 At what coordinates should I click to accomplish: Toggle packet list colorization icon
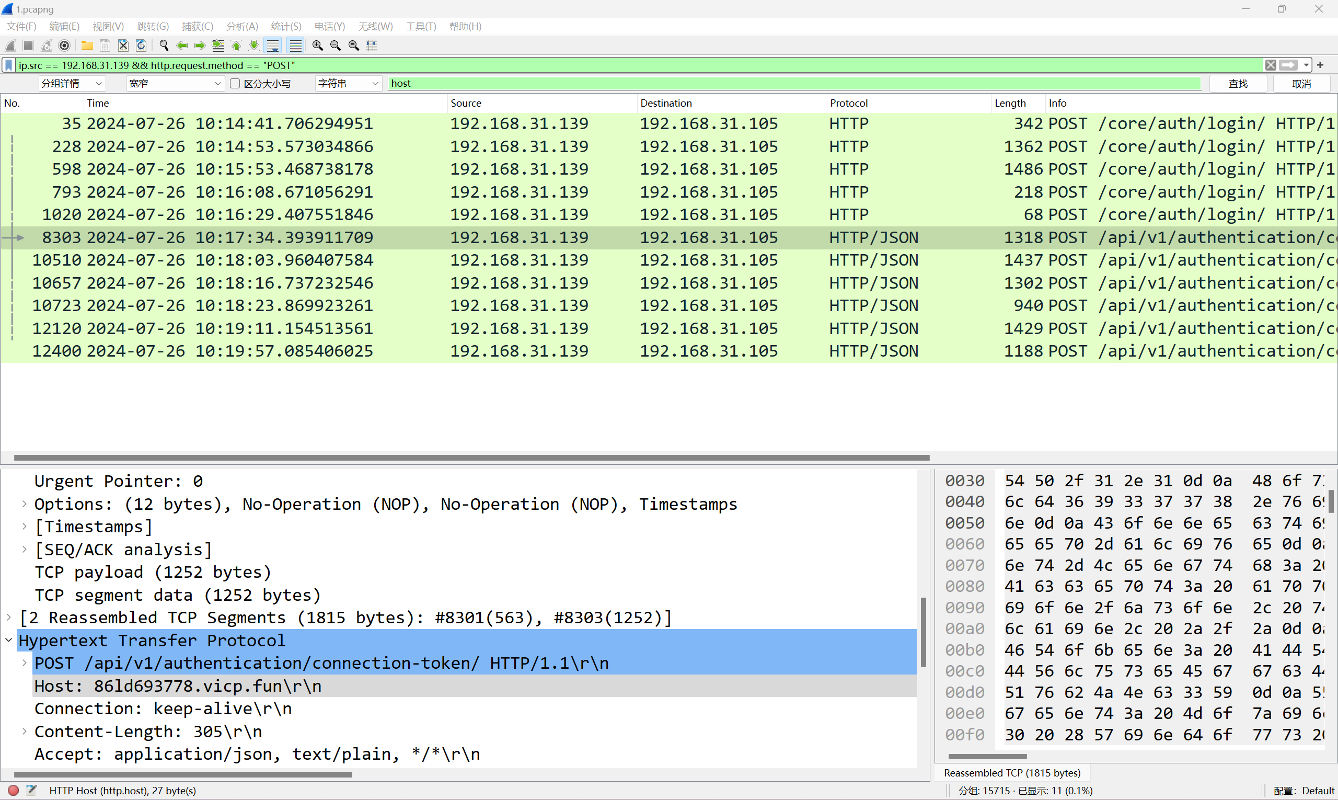point(295,45)
